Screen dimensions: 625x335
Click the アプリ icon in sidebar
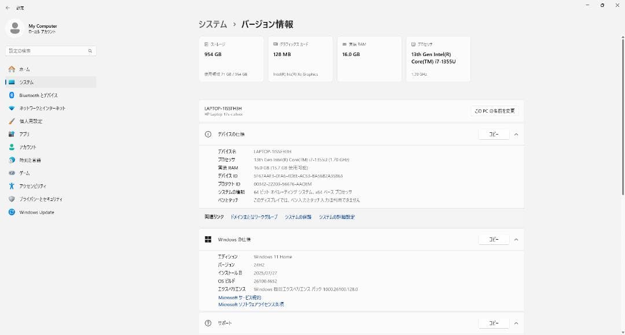point(11,134)
